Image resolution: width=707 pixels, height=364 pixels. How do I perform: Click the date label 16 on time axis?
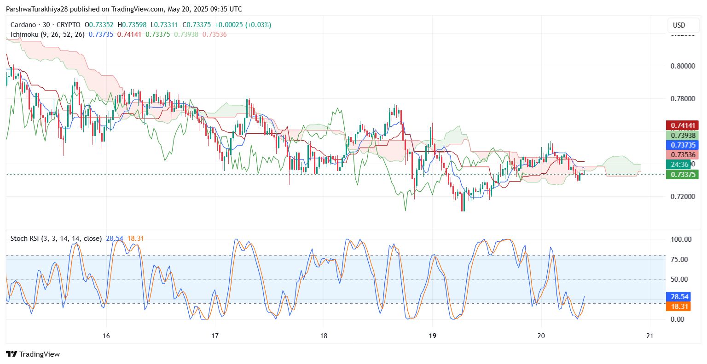click(x=106, y=336)
